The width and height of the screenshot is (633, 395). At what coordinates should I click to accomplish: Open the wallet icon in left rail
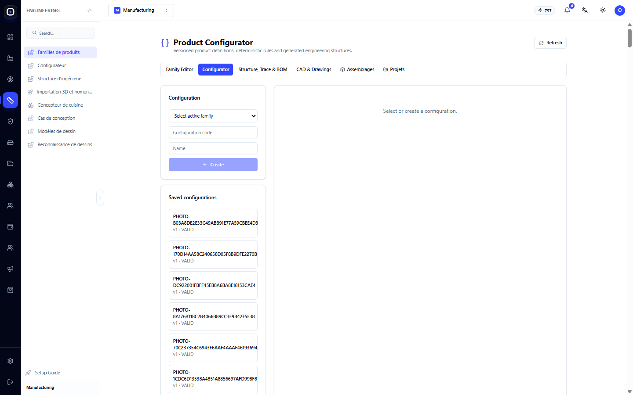tap(11, 227)
